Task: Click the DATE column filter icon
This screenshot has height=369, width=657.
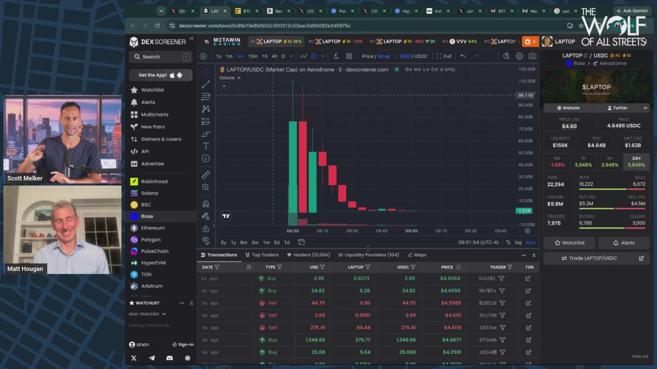Action: 217,267
